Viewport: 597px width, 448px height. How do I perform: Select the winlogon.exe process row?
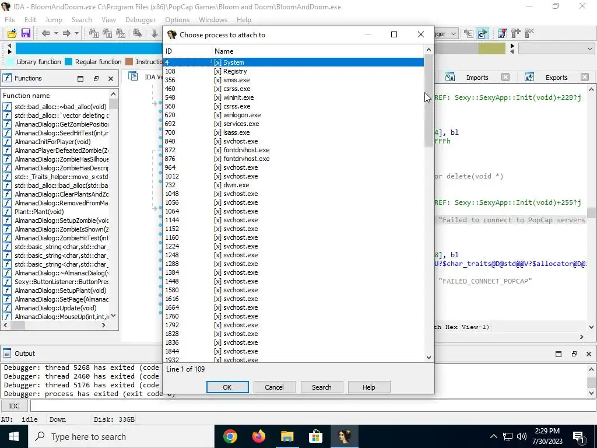click(294, 115)
